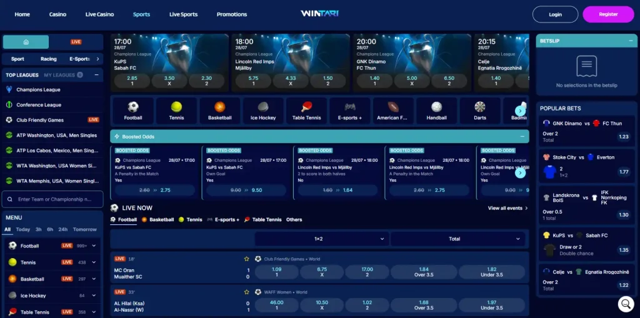Open the 1×2 market dropdown

[322, 239]
